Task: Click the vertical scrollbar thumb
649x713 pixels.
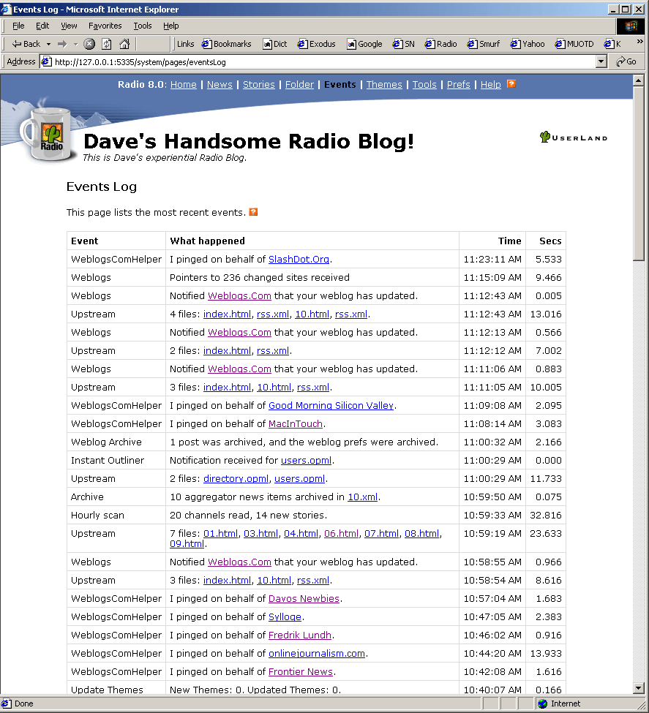Action: point(638,173)
